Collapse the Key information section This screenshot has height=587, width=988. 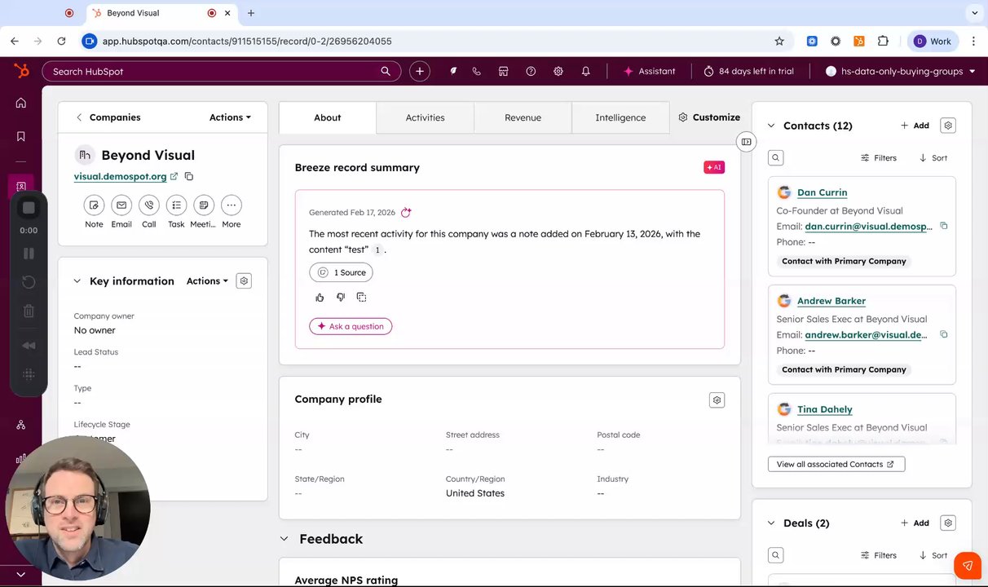coord(77,280)
